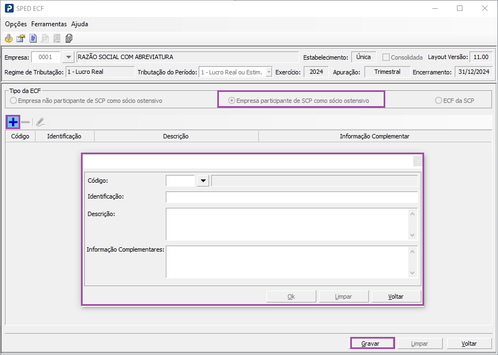
Task: Click the Apuração value Trimestral
Action: [x=387, y=72]
